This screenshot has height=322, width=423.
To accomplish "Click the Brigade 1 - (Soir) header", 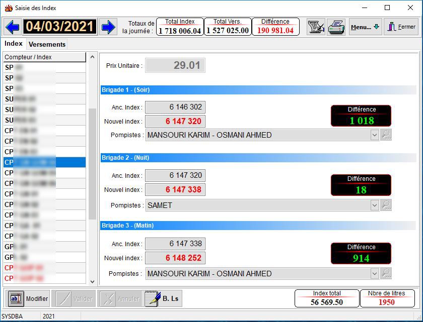I will click(258, 90).
